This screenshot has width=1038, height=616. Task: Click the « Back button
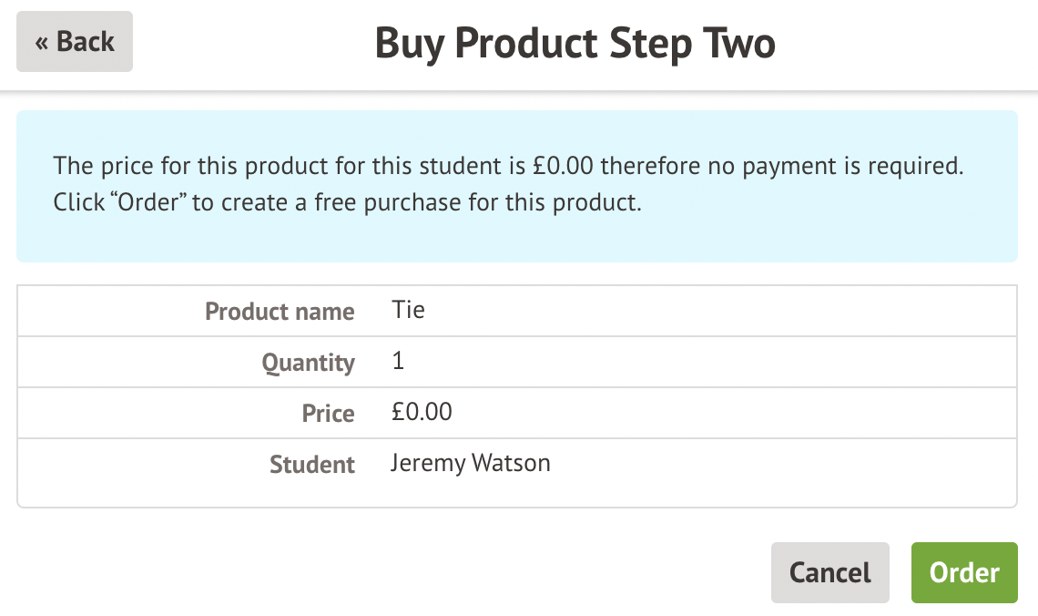pyautogui.click(x=75, y=42)
